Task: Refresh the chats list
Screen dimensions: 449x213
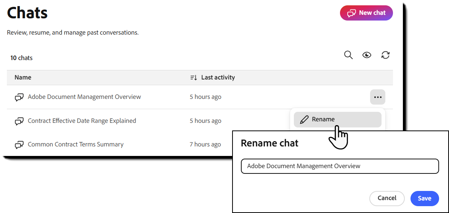Action: 385,55
